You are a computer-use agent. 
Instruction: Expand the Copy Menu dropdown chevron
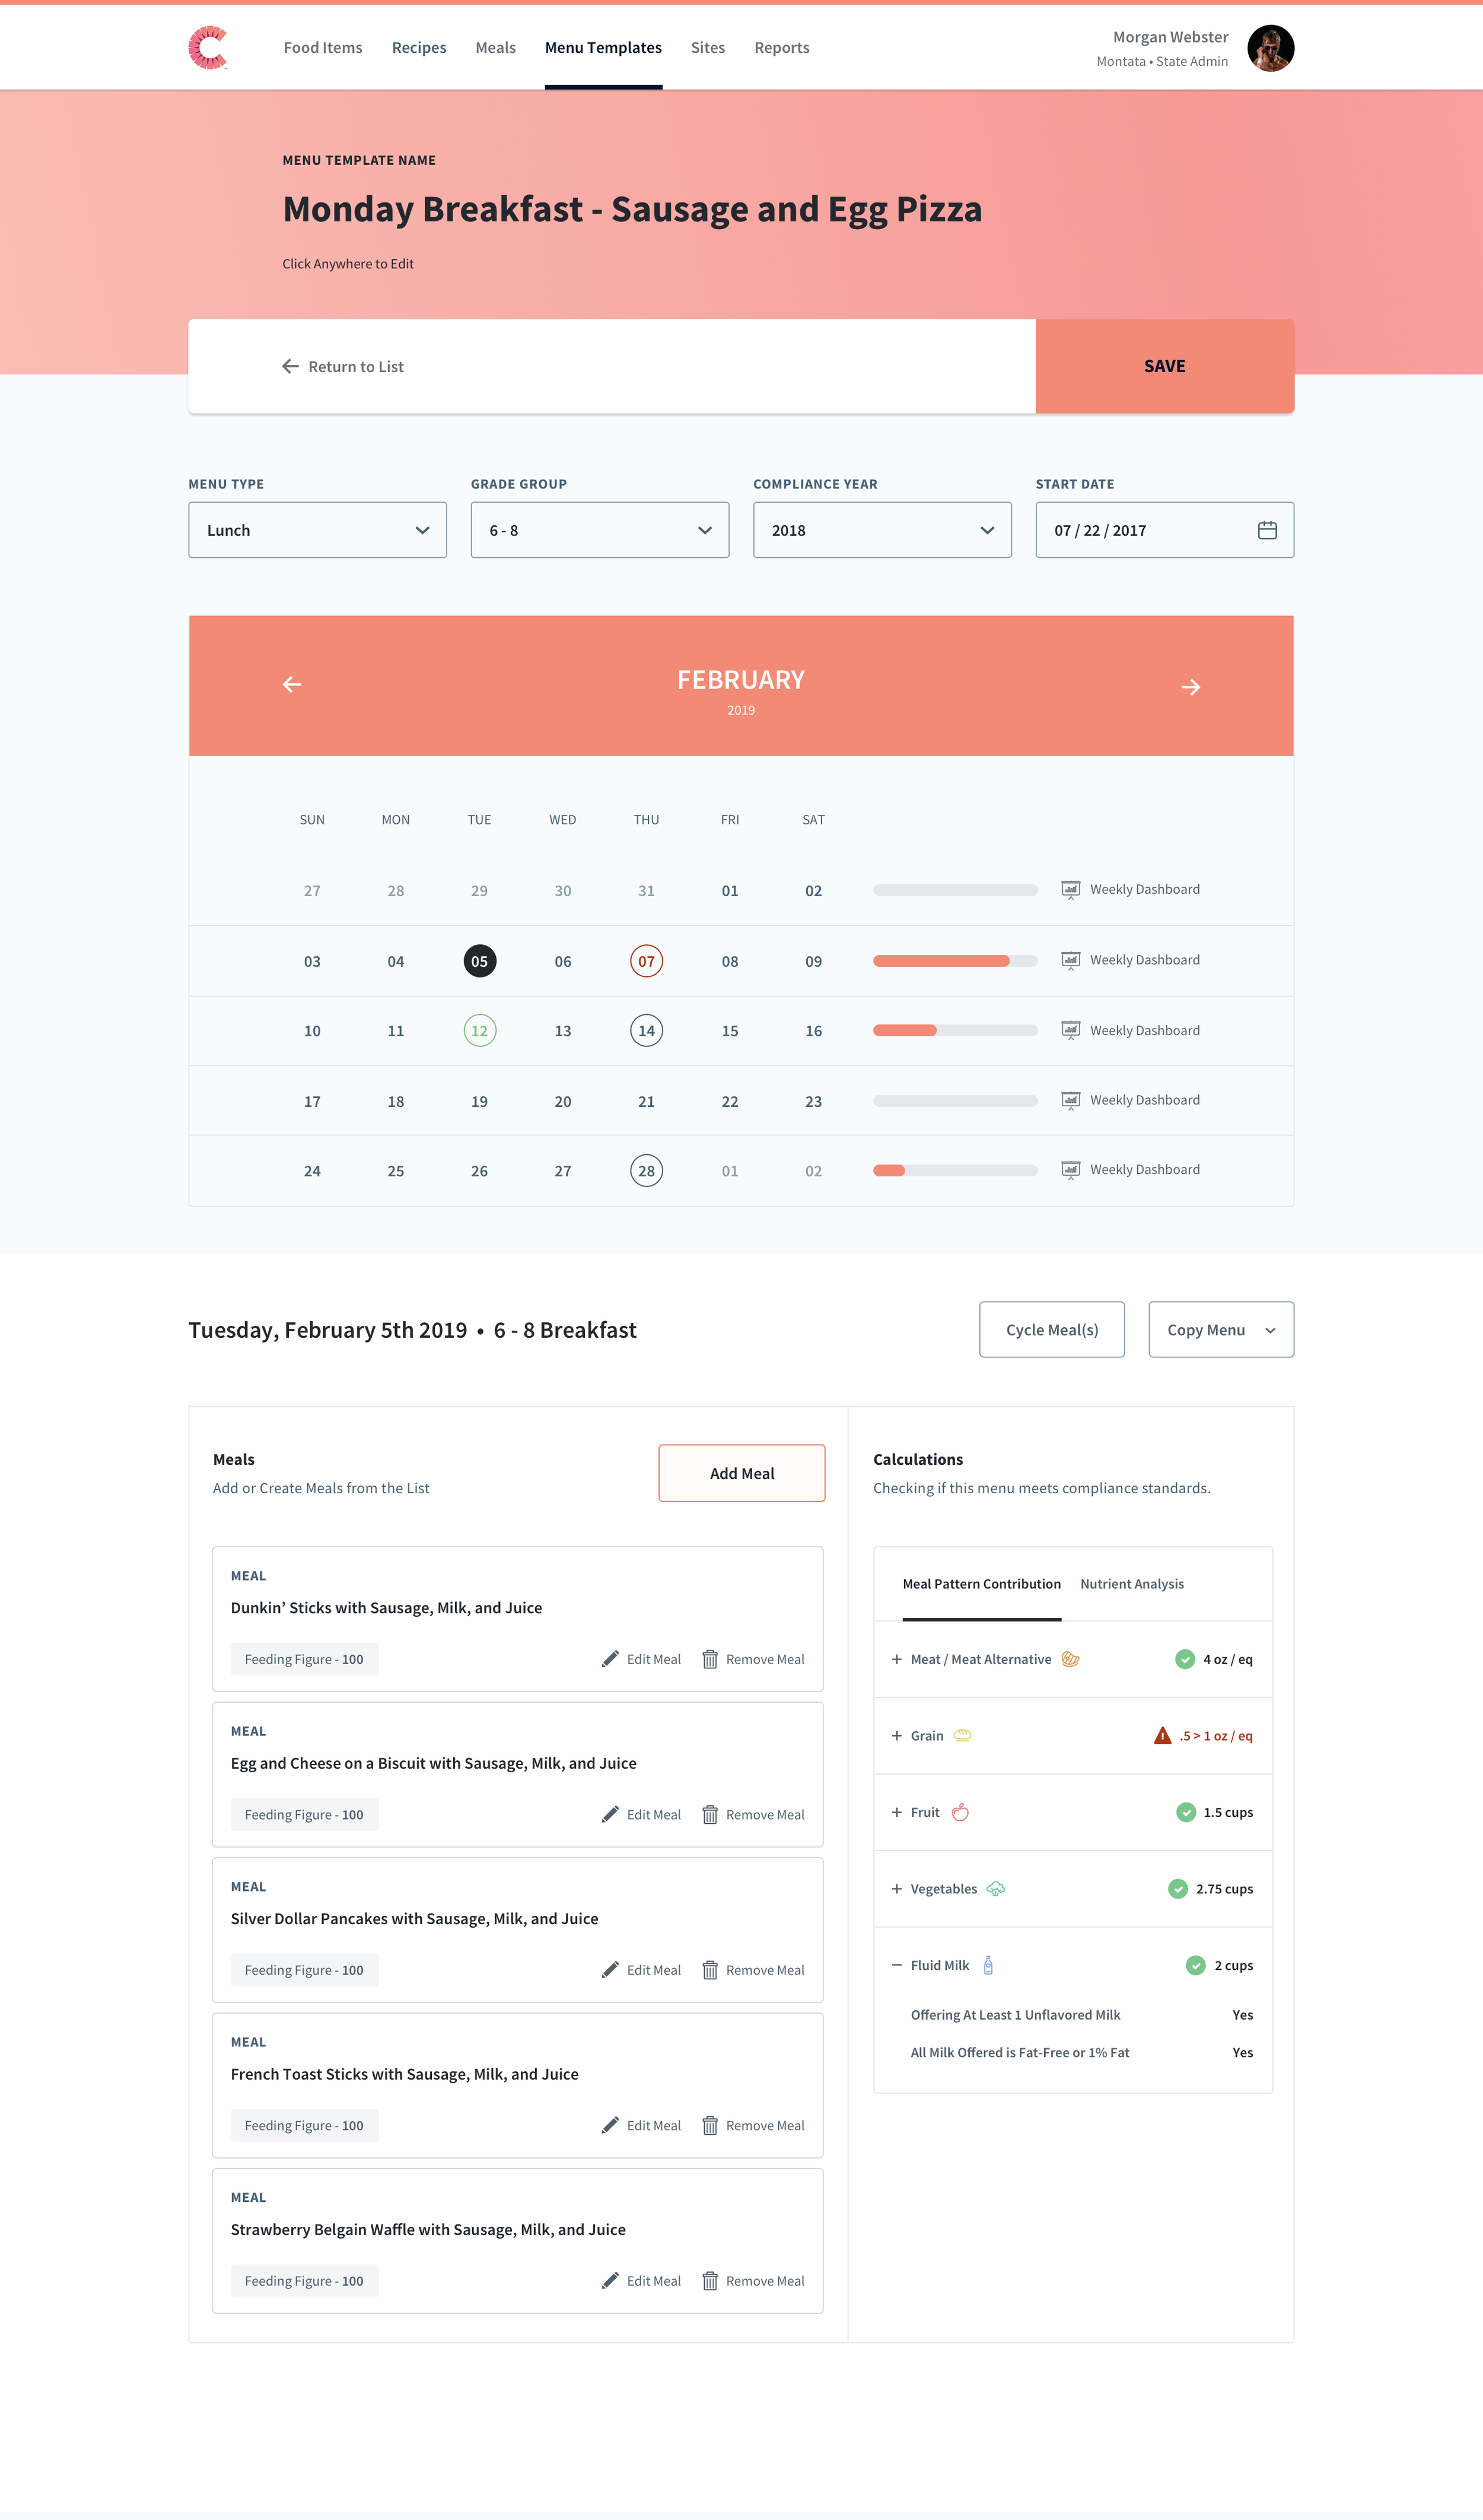pos(1269,1330)
